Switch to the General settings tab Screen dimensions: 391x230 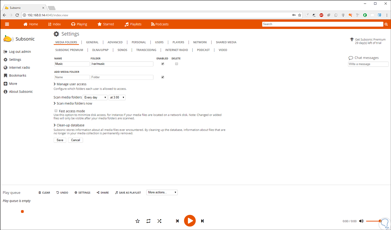point(92,42)
